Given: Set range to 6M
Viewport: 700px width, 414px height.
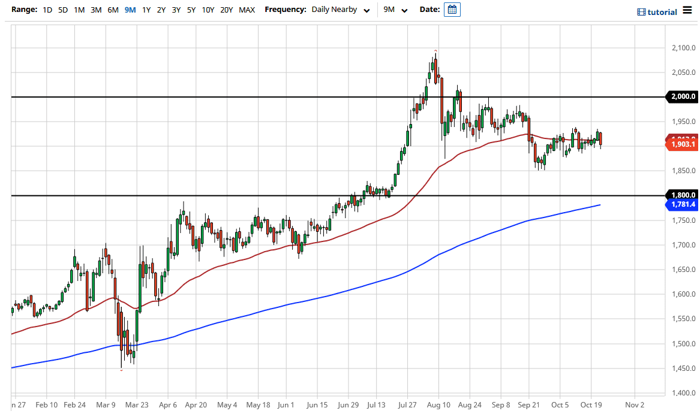Looking at the screenshot, I should 113,10.
